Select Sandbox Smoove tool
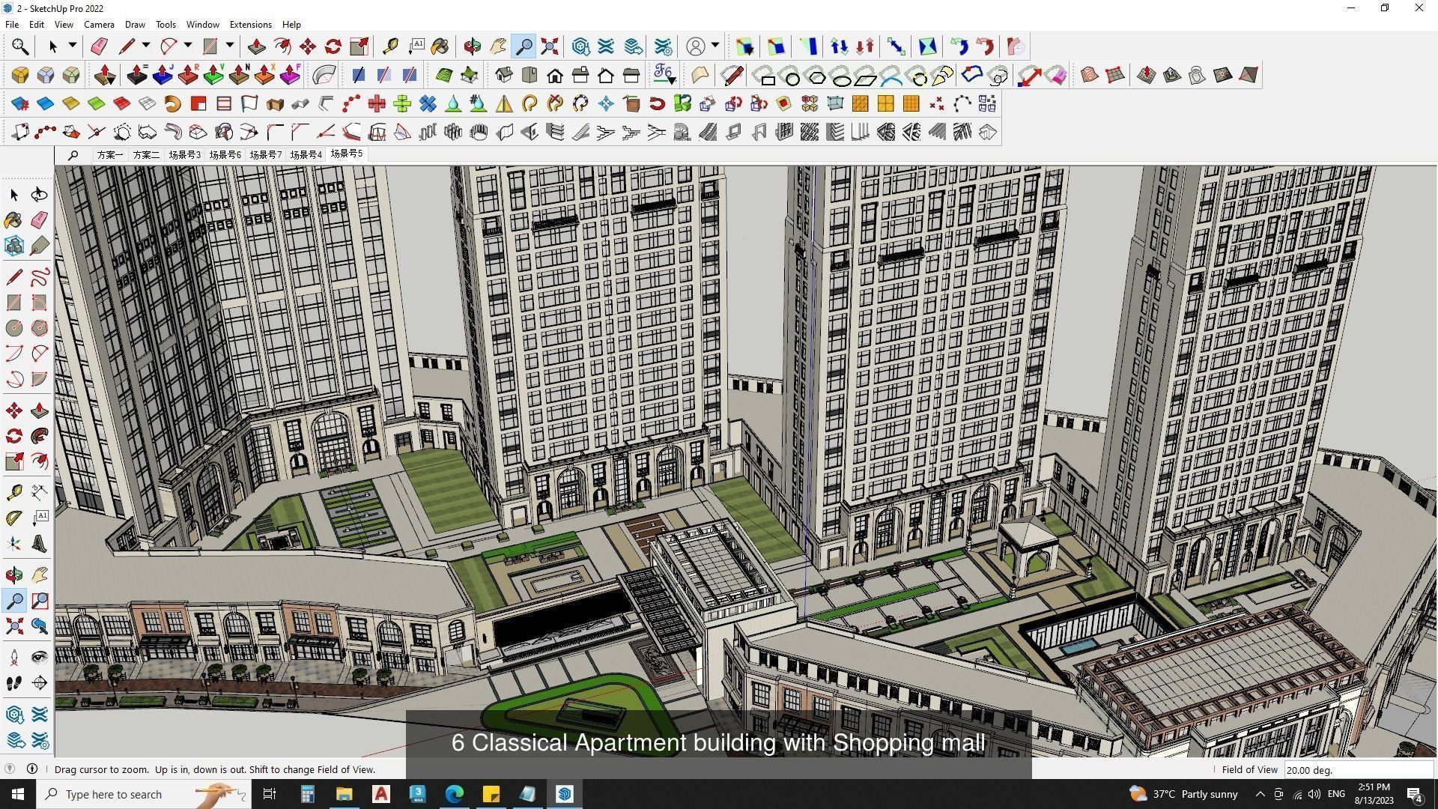The width and height of the screenshot is (1438, 809). pyautogui.click(x=1147, y=75)
